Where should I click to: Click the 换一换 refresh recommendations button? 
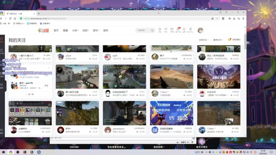[x=30, y=94]
